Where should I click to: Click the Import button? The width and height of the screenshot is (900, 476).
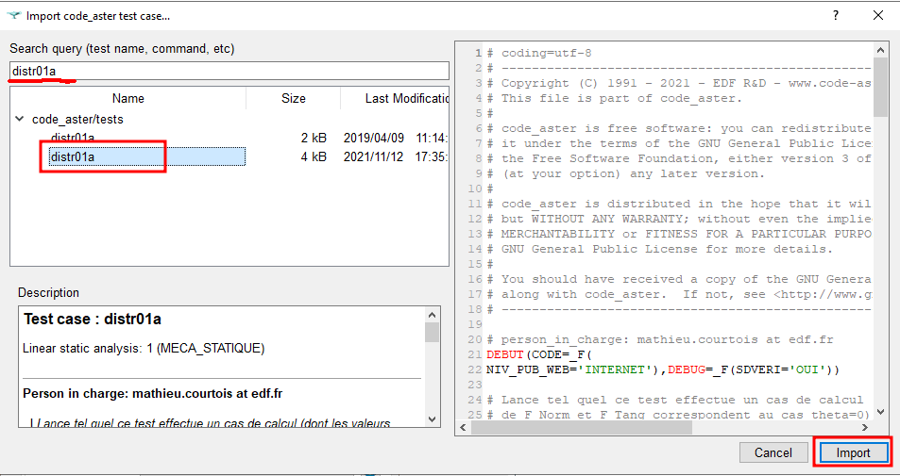pyautogui.click(x=853, y=452)
